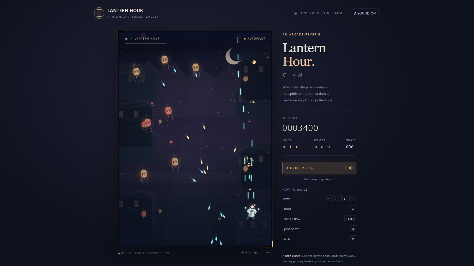Click the shrine maiden player character
Viewport: 474px width, 266px height.
pos(252,211)
